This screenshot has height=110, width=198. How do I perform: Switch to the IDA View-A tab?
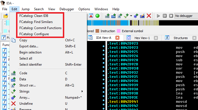coord(104,38)
